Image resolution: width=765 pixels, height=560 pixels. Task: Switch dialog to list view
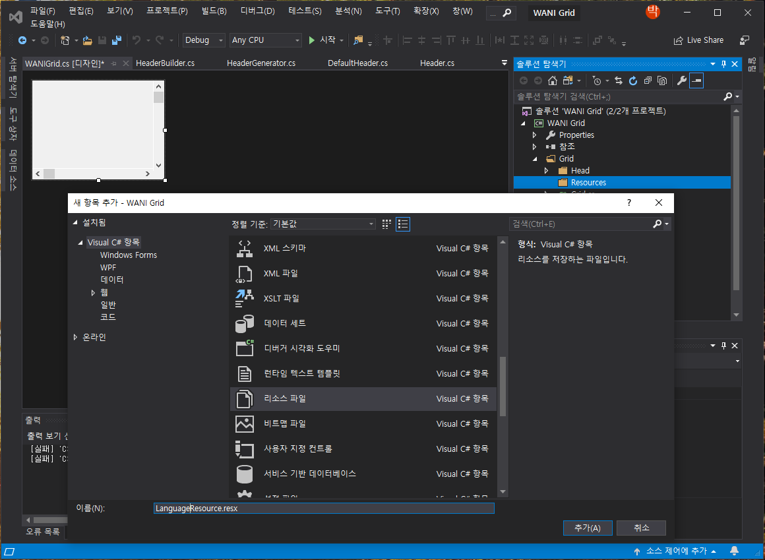pyautogui.click(x=403, y=224)
